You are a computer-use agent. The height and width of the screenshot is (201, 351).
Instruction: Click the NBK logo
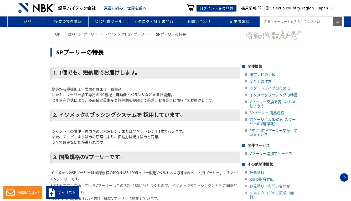coord(37,8)
